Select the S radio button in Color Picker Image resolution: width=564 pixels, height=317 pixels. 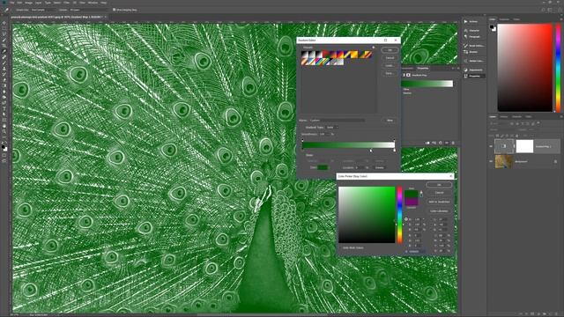point(406,225)
